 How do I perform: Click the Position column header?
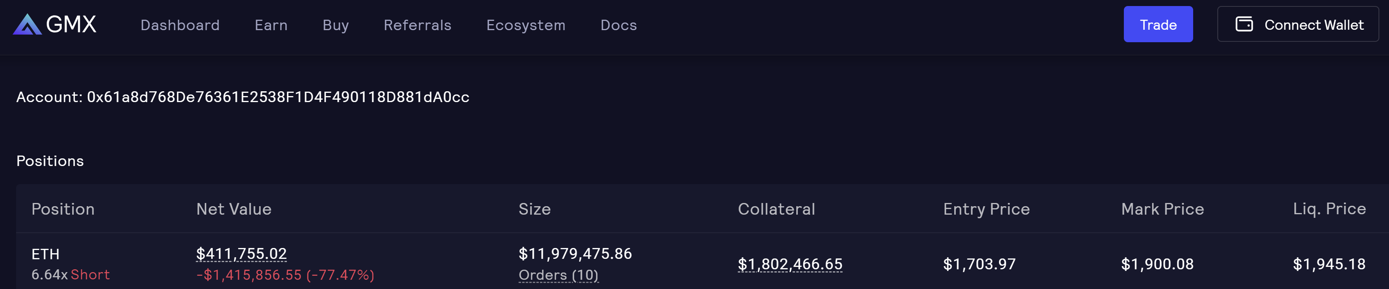(x=63, y=209)
